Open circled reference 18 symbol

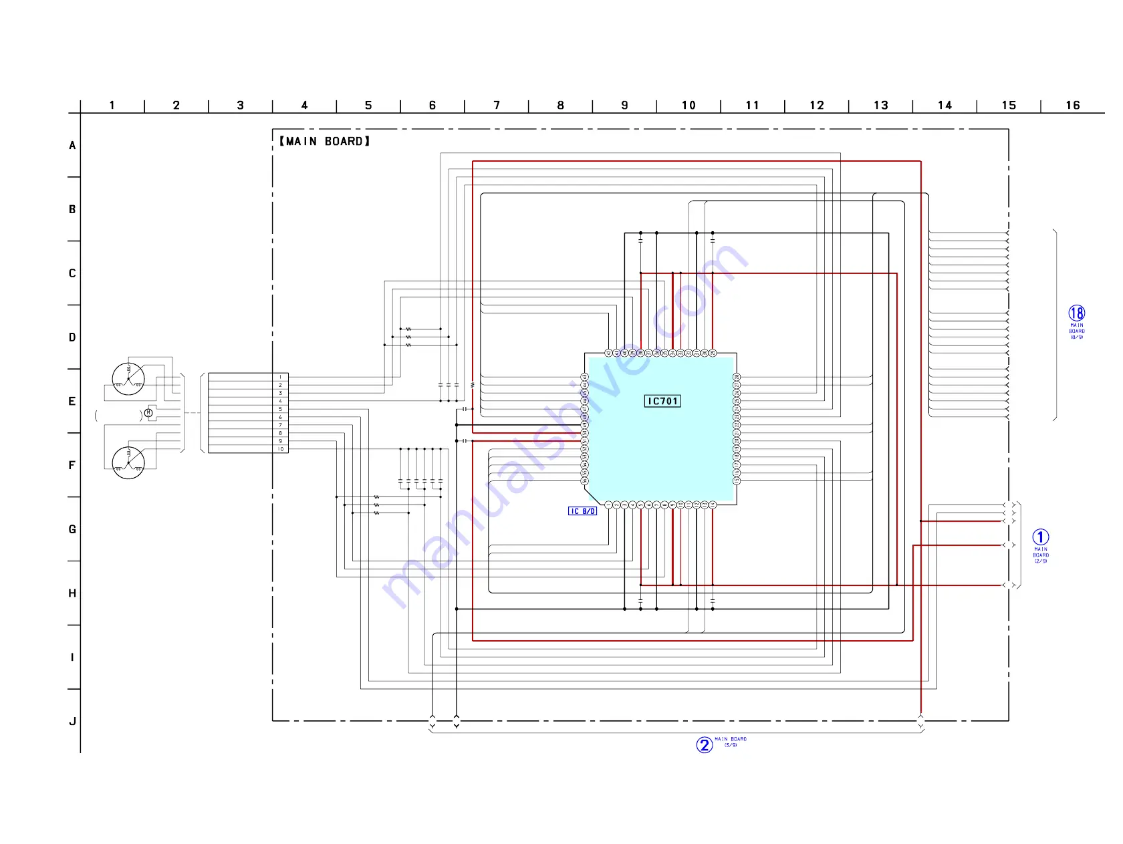[x=1077, y=313]
